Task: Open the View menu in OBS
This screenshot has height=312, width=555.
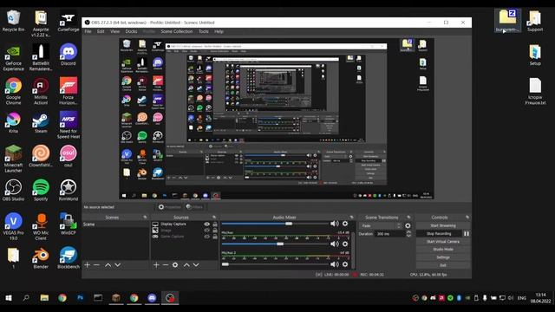Action: coord(115,31)
